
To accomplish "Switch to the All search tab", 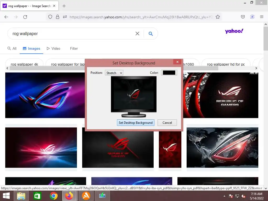I will pos(12,48).
